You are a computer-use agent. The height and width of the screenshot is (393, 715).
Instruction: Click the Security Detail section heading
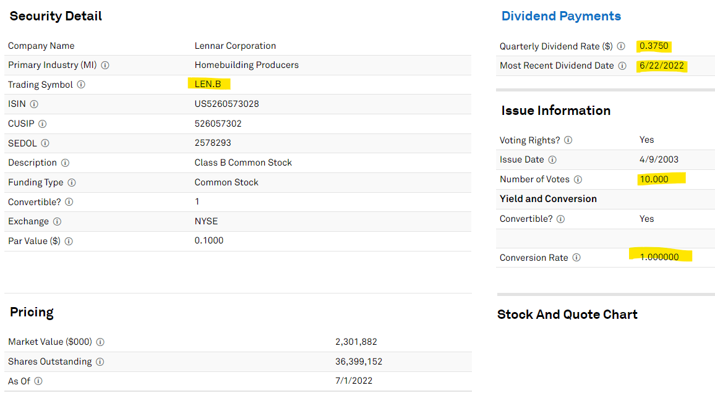point(56,16)
